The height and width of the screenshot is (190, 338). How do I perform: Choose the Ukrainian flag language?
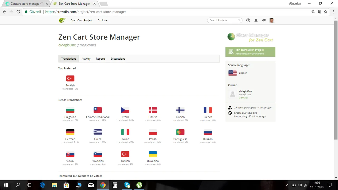click(x=153, y=154)
